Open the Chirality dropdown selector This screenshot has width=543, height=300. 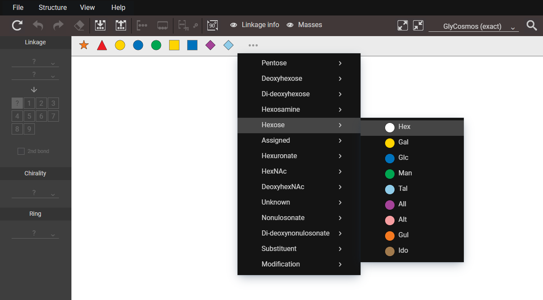[35, 193]
